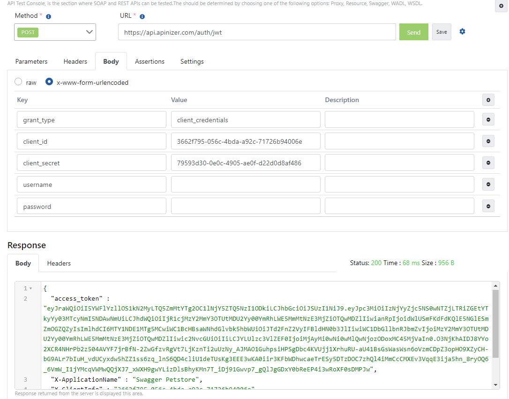
Task: Open the POST method dropdown
Action: click(x=55, y=32)
